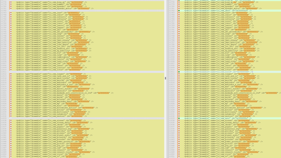This screenshot has width=281, height=158.
Task: Click left pane line containing ic_oem_mitsubishi_motors
Action: (x=57, y=108)
